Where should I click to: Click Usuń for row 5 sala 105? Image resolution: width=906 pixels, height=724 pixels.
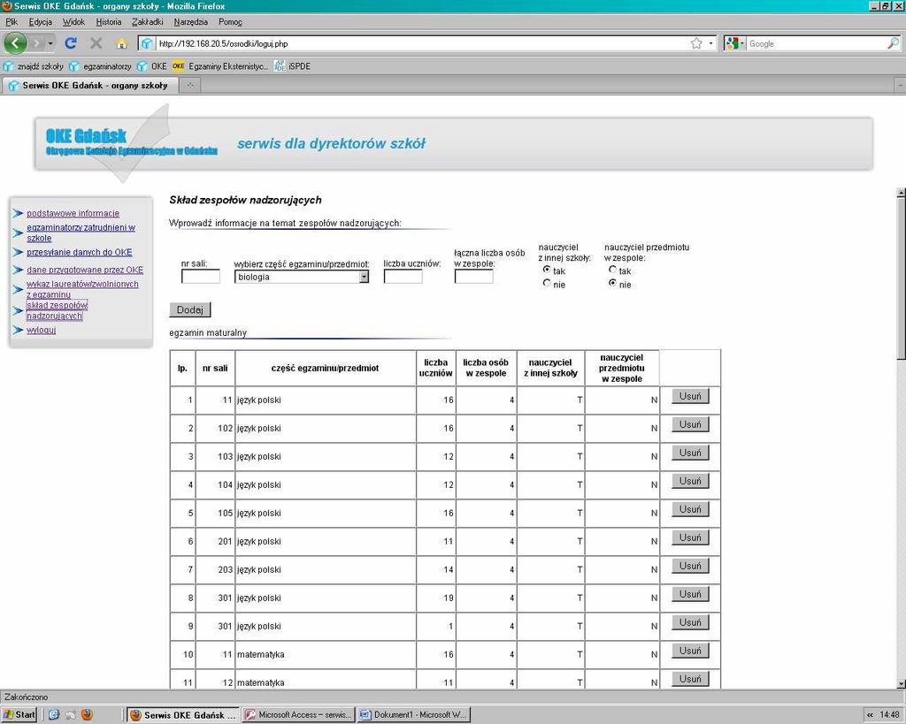(690, 510)
